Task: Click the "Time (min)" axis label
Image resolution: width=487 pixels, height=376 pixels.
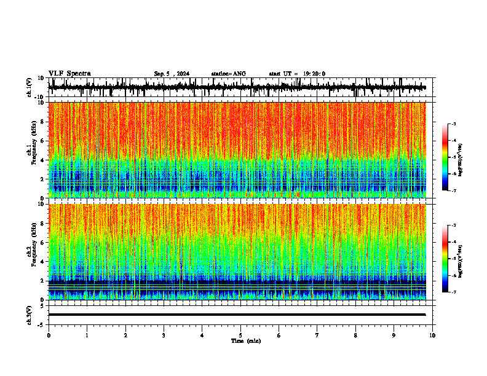Action: coord(246,341)
